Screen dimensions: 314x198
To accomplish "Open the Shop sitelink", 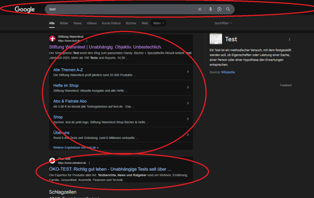I will point(58,117).
